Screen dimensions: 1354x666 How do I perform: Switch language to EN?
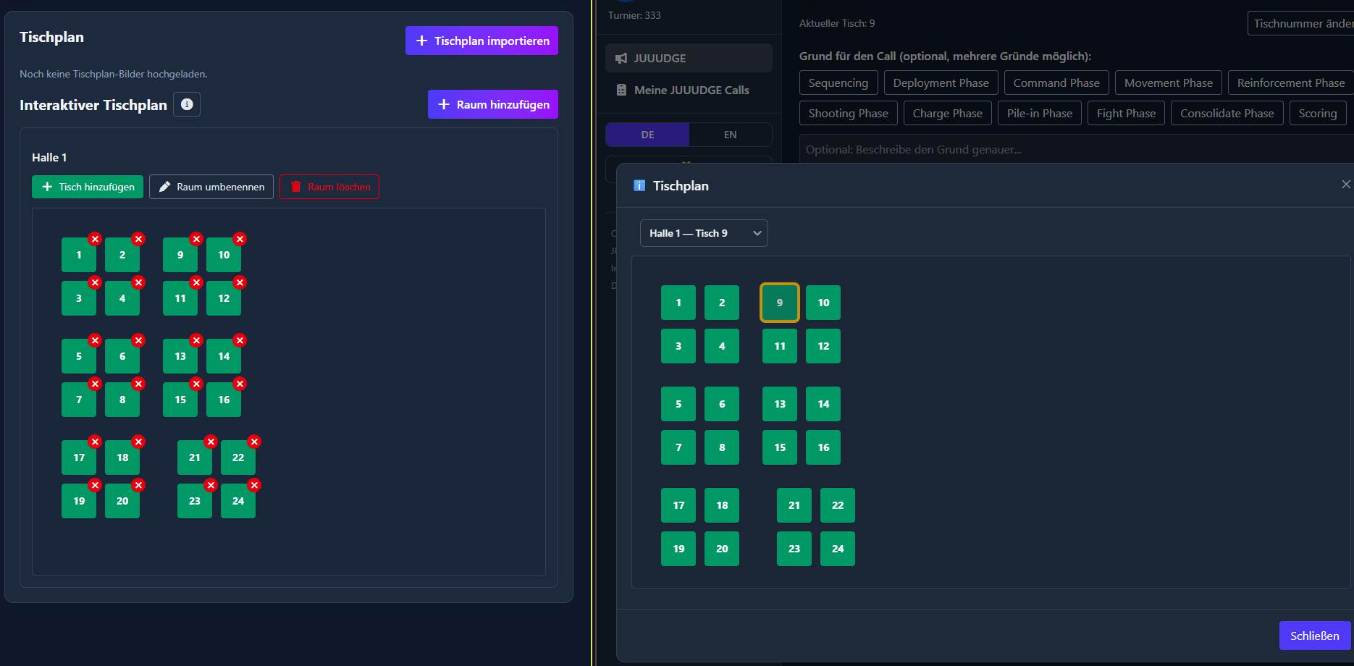(730, 135)
